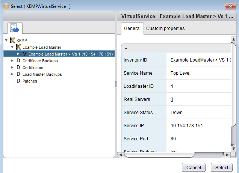This screenshot has width=239, height=173.
Task: Confirm with the Select button
Action: [x=222, y=167]
